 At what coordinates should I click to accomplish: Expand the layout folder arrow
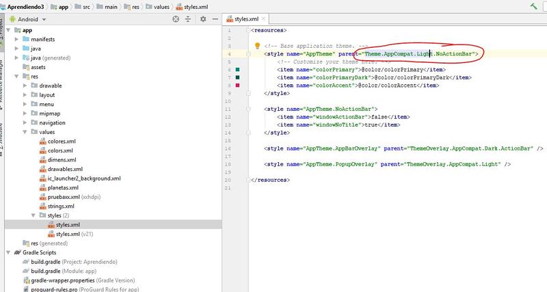25,95
